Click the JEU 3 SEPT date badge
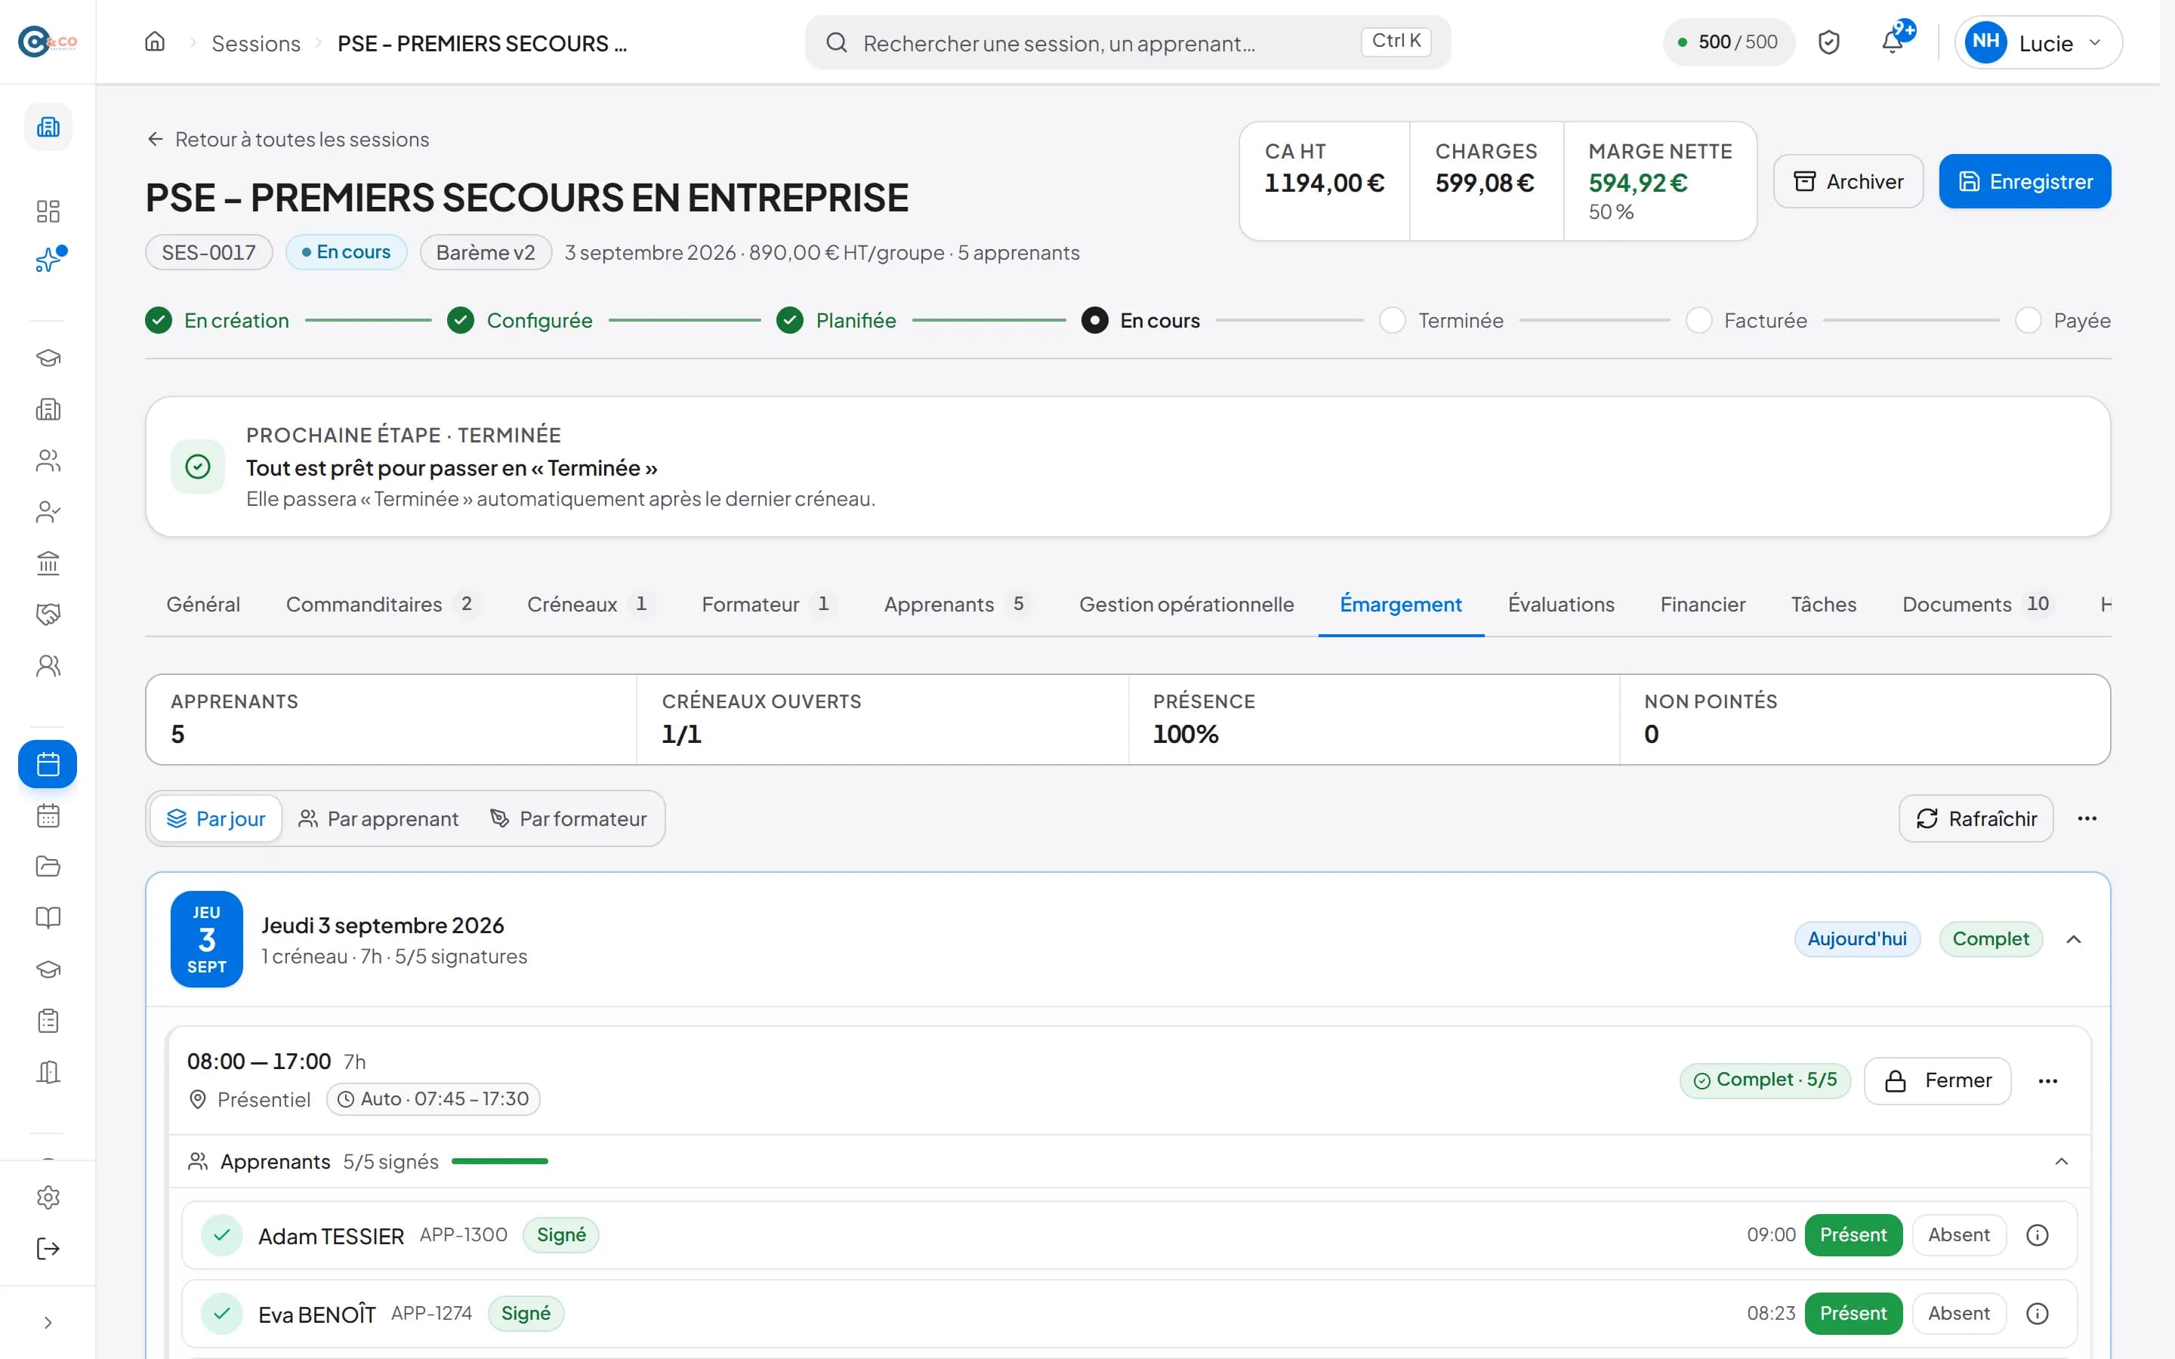 coord(207,939)
